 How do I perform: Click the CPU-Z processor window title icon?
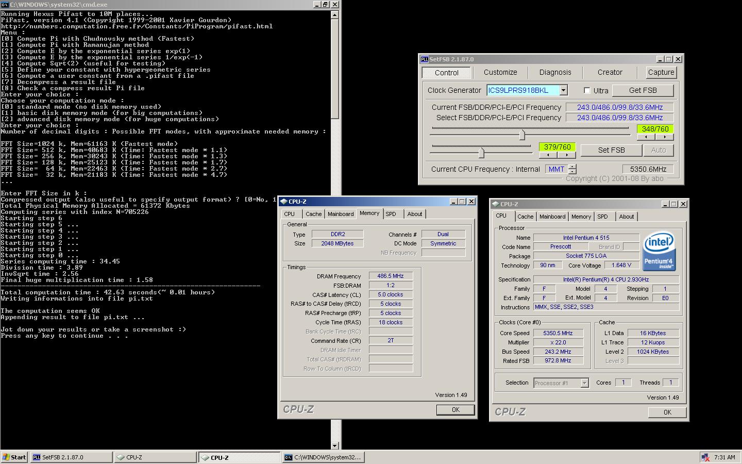(495, 204)
